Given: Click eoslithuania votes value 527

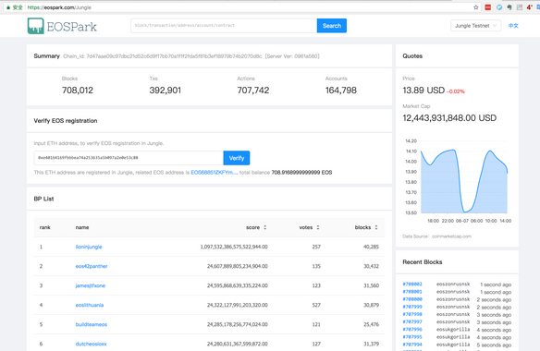Looking at the screenshot, I should (x=316, y=305).
